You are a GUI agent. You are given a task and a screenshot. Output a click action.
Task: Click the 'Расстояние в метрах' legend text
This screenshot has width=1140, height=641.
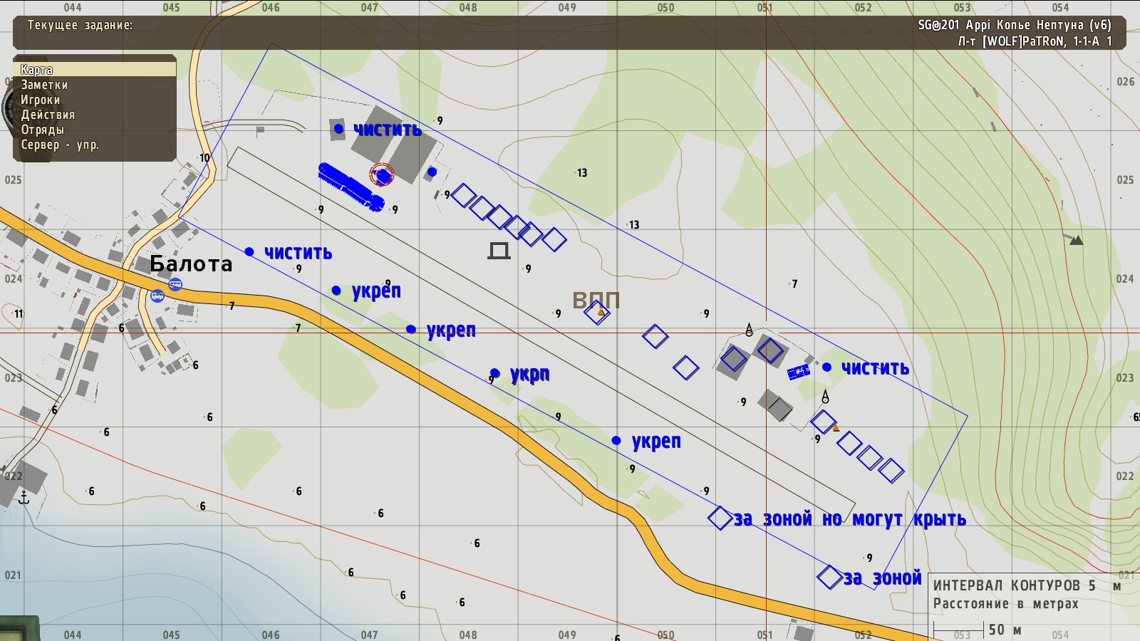pos(1006,604)
